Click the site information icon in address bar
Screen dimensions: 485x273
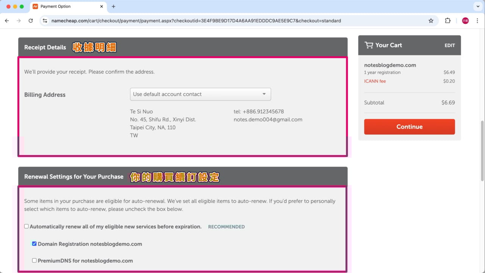[x=45, y=21]
